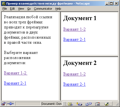The image size is (120, 107).
Task: Click the 'Document: Don' status text
Action: (52, 104)
